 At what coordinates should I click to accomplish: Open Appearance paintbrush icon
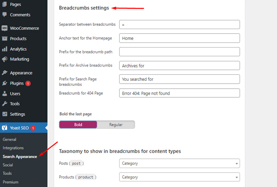[x=5, y=72]
